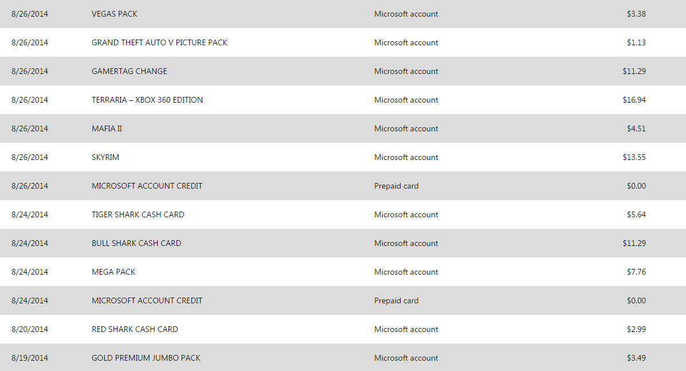Click the VEGAS PACK purchase entry
Screen dimensions: 686x371
[115, 14]
